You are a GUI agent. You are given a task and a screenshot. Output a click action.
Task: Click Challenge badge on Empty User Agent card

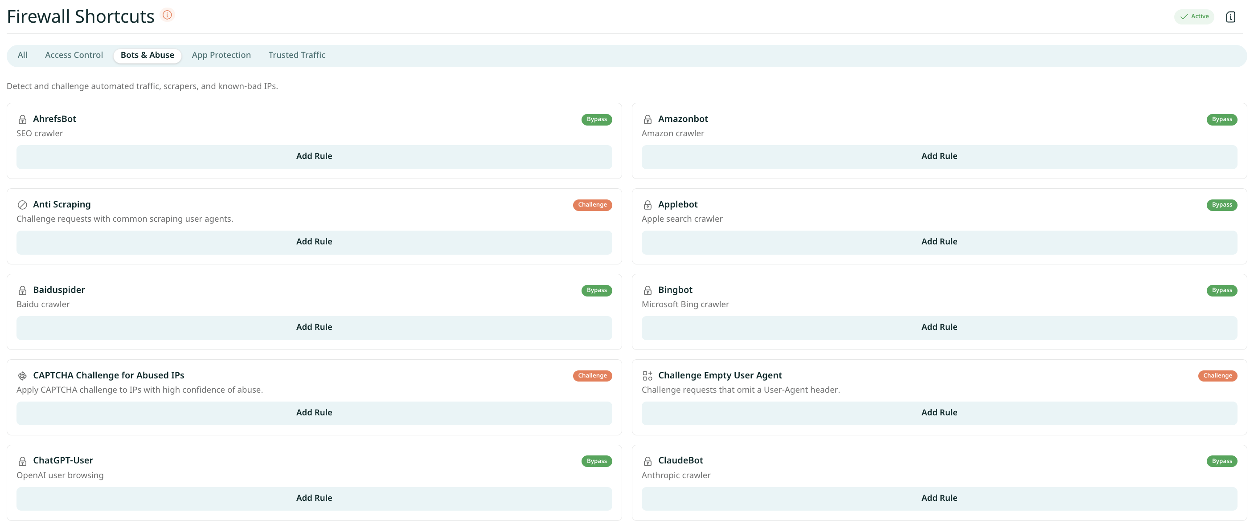point(1217,376)
